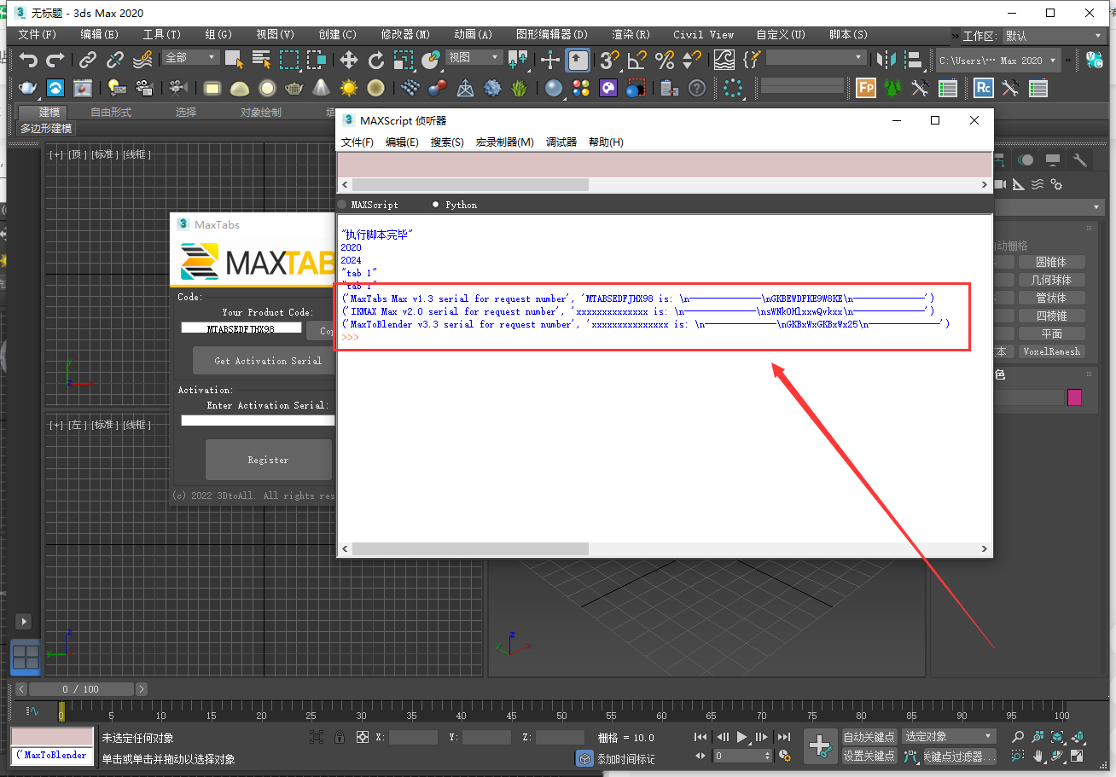Toggle the Window/Crossing selection icon

click(x=317, y=60)
